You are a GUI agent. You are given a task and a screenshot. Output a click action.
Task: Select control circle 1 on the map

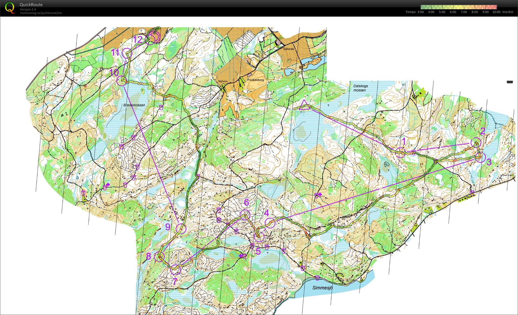[x=401, y=153]
